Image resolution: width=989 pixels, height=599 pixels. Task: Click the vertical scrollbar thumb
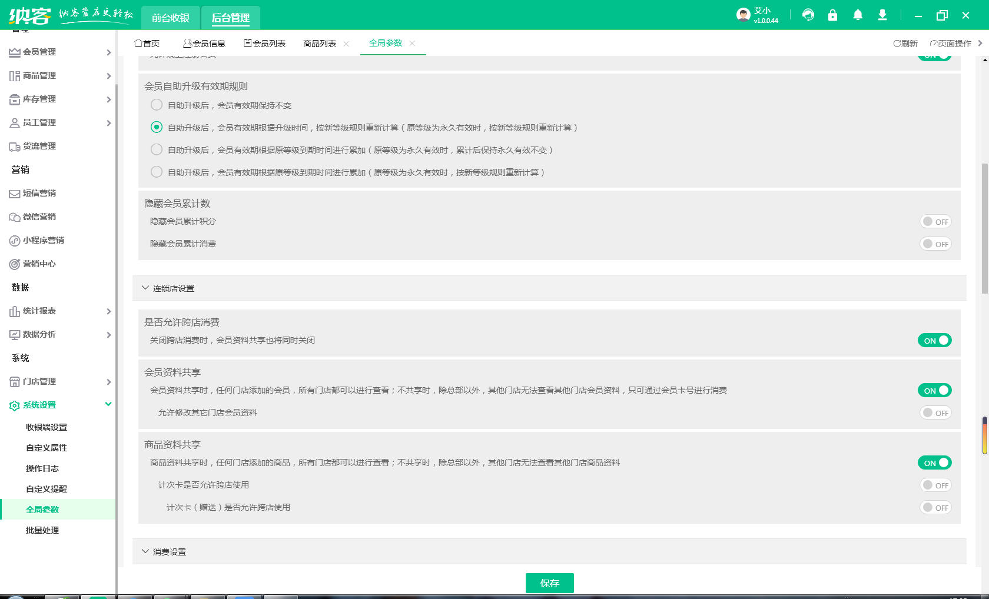[x=984, y=229]
